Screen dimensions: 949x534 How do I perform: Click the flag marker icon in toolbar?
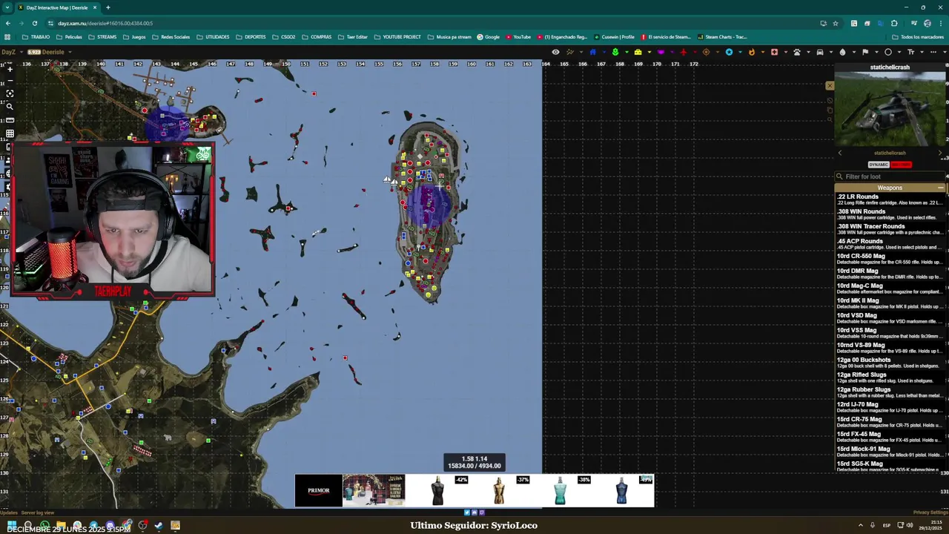(865, 52)
